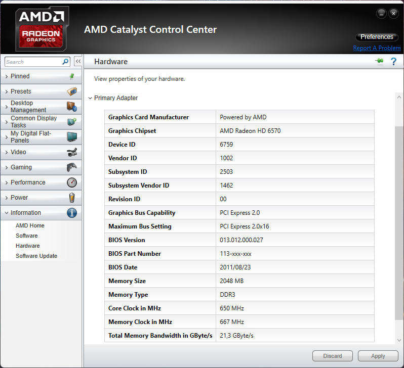
Task: Click the scrollbar up arrow
Action: click(399, 97)
